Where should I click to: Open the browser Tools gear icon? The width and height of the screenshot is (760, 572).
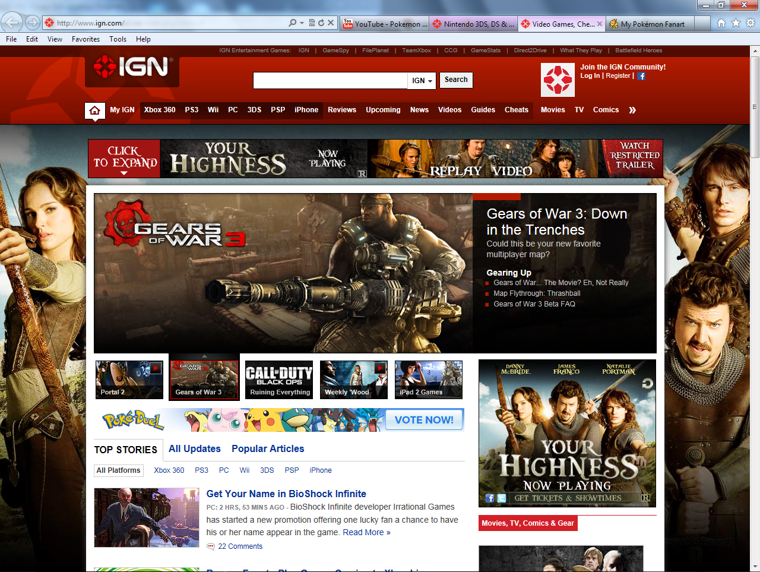(750, 23)
